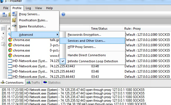This screenshot has height=105, width=171.
Task: Open the View menu
Action: 38,8
